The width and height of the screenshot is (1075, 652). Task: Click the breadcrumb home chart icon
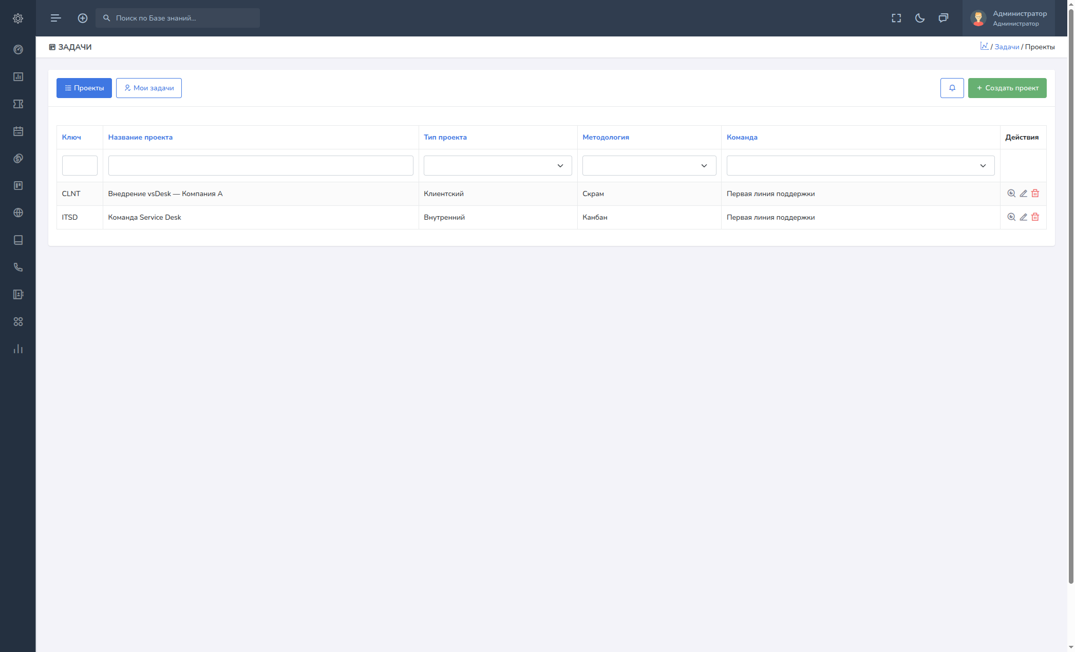(984, 46)
